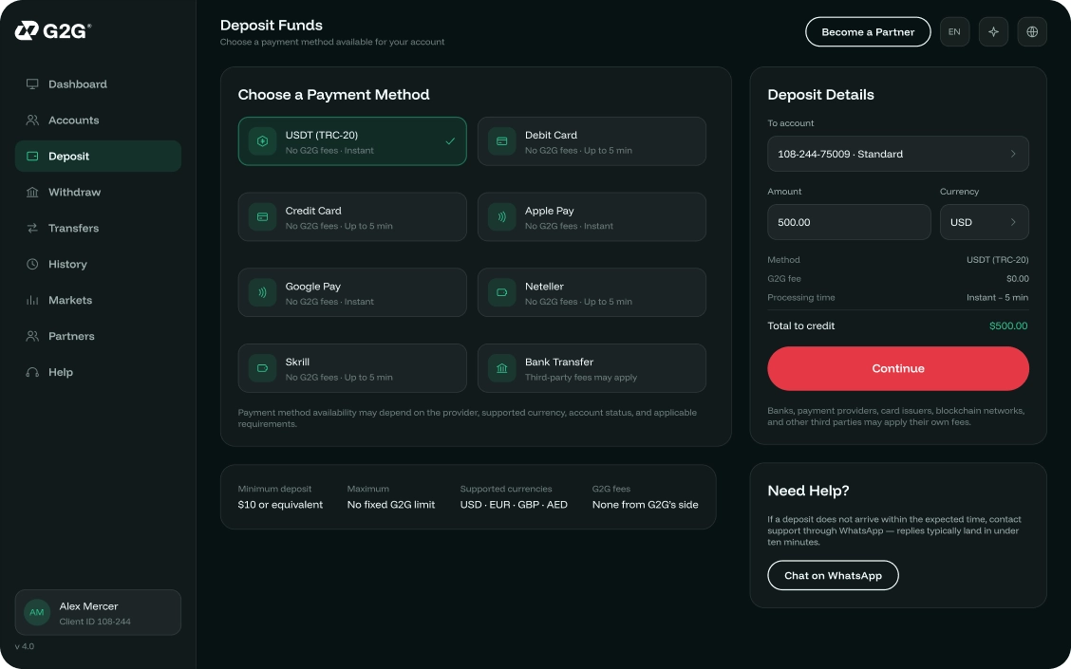Open the USD currency dropdown

(x=985, y=223)
